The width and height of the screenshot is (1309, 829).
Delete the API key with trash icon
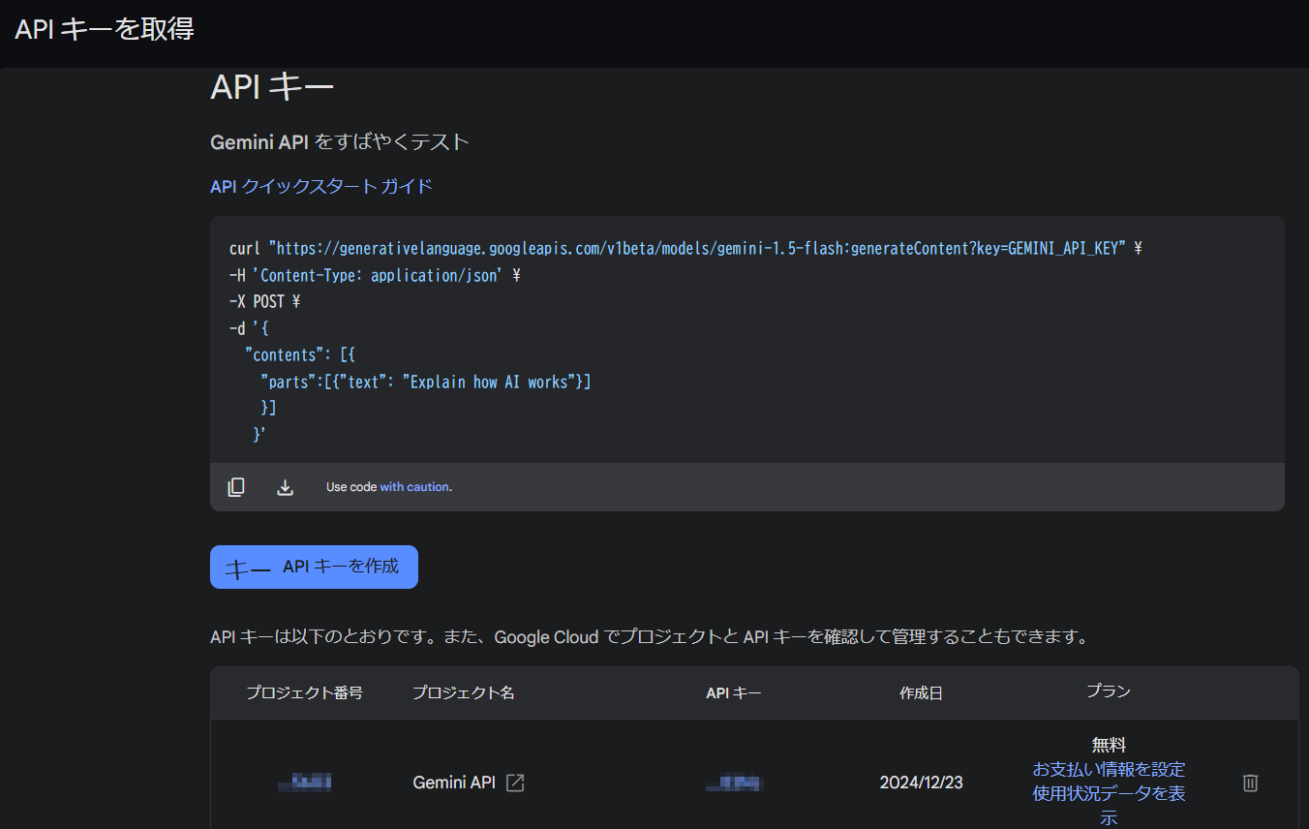tap(1250, 783)
